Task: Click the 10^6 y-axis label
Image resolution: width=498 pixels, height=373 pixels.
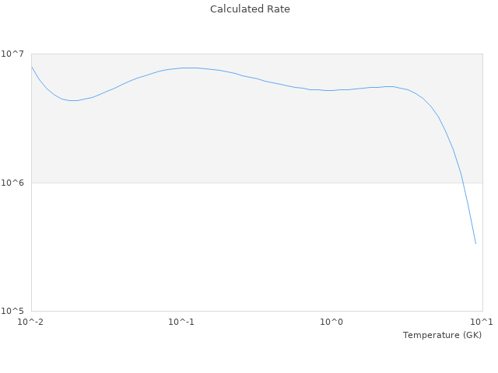Action: 14,183
